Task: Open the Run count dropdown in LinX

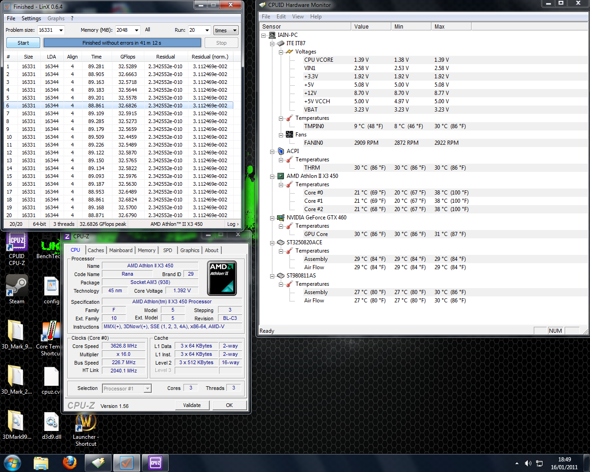Action: coord(207,30)
